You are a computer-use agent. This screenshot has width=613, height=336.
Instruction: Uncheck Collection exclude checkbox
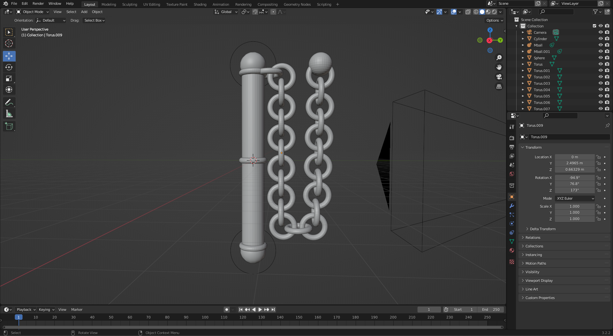coord(594,26)
